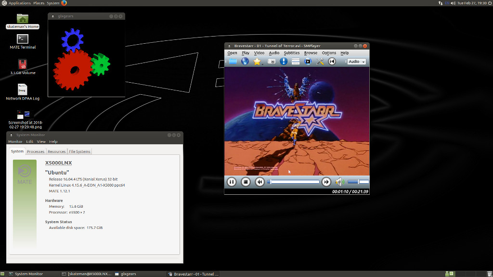493x277 pixels.
Task: Toggle the SMPlayer playlist icon
Action: click(x=296, y=61)
